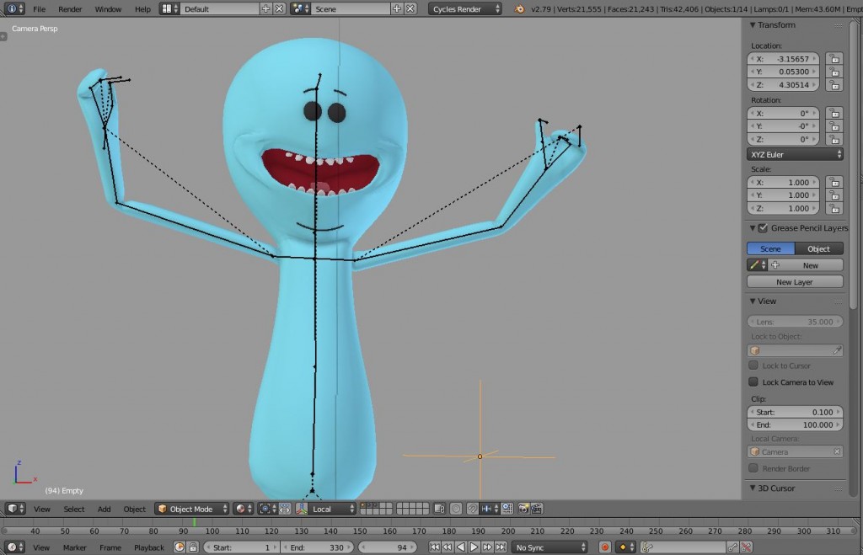
Task: Enable the snap magnet in the viewport header
Action: 474,509
